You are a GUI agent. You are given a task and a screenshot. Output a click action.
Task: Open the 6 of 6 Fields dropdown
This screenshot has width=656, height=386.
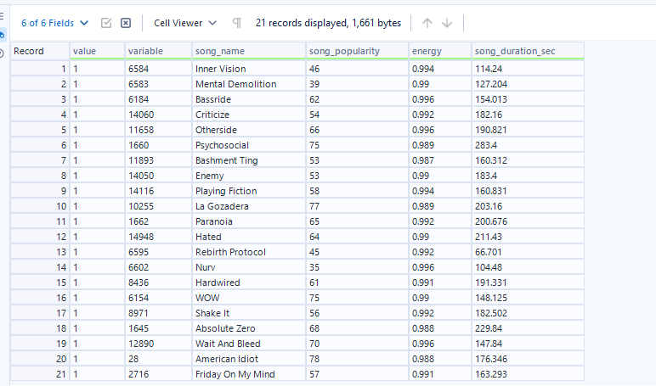point(54,23)
